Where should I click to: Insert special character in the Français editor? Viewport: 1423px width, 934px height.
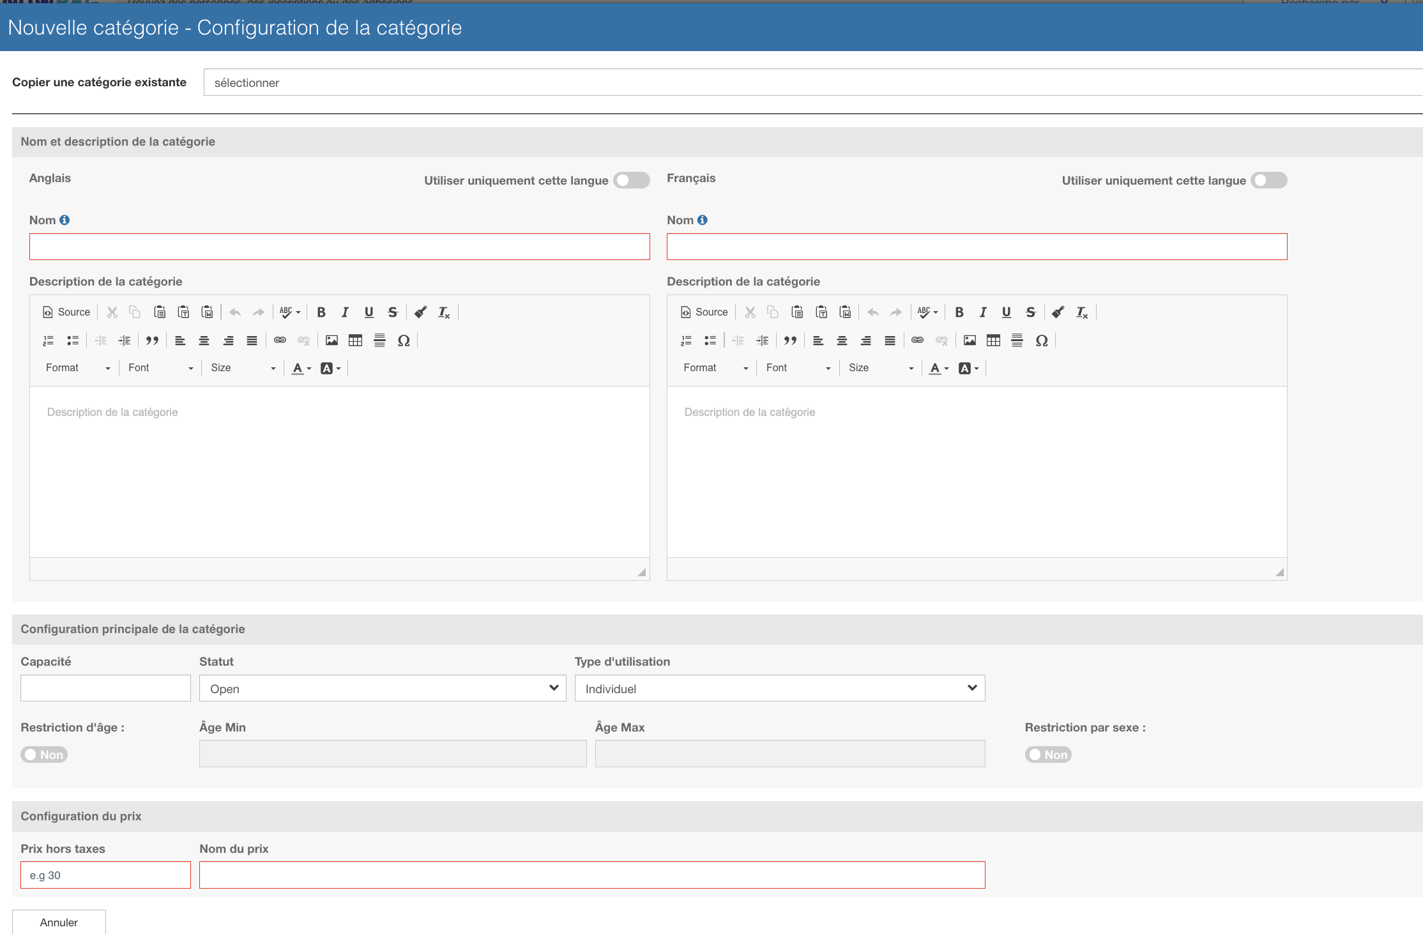(1042, 340)
